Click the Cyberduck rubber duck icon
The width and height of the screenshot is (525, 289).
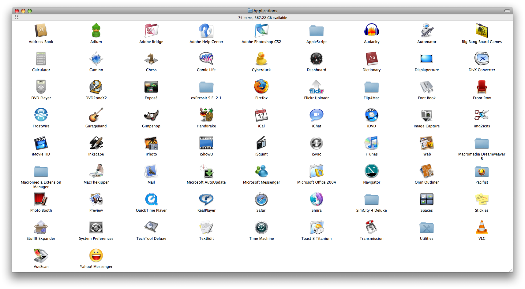click(x=261, y=59)
